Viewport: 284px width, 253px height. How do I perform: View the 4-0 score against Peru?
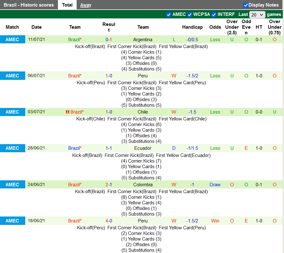(x=109, y=221)
